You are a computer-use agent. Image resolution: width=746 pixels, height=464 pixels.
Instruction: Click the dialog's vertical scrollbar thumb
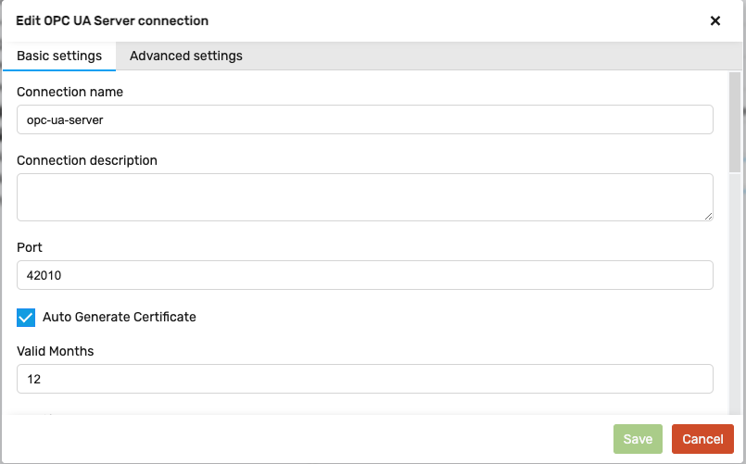click(x=735, y=122)
